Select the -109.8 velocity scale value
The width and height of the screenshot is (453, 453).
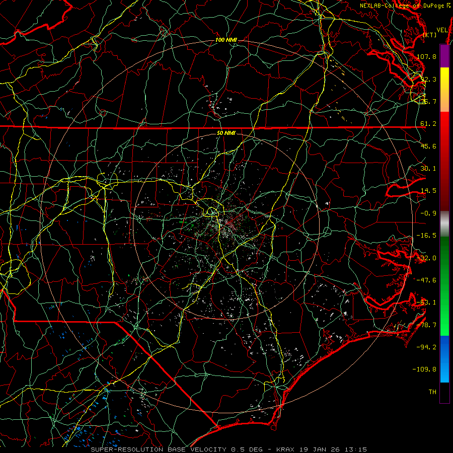click(x=425, y=369)
